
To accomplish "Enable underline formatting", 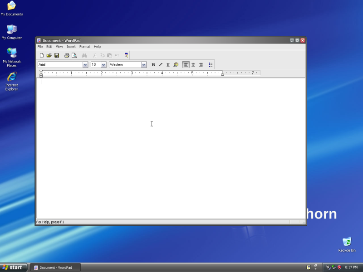I will 168,64.
